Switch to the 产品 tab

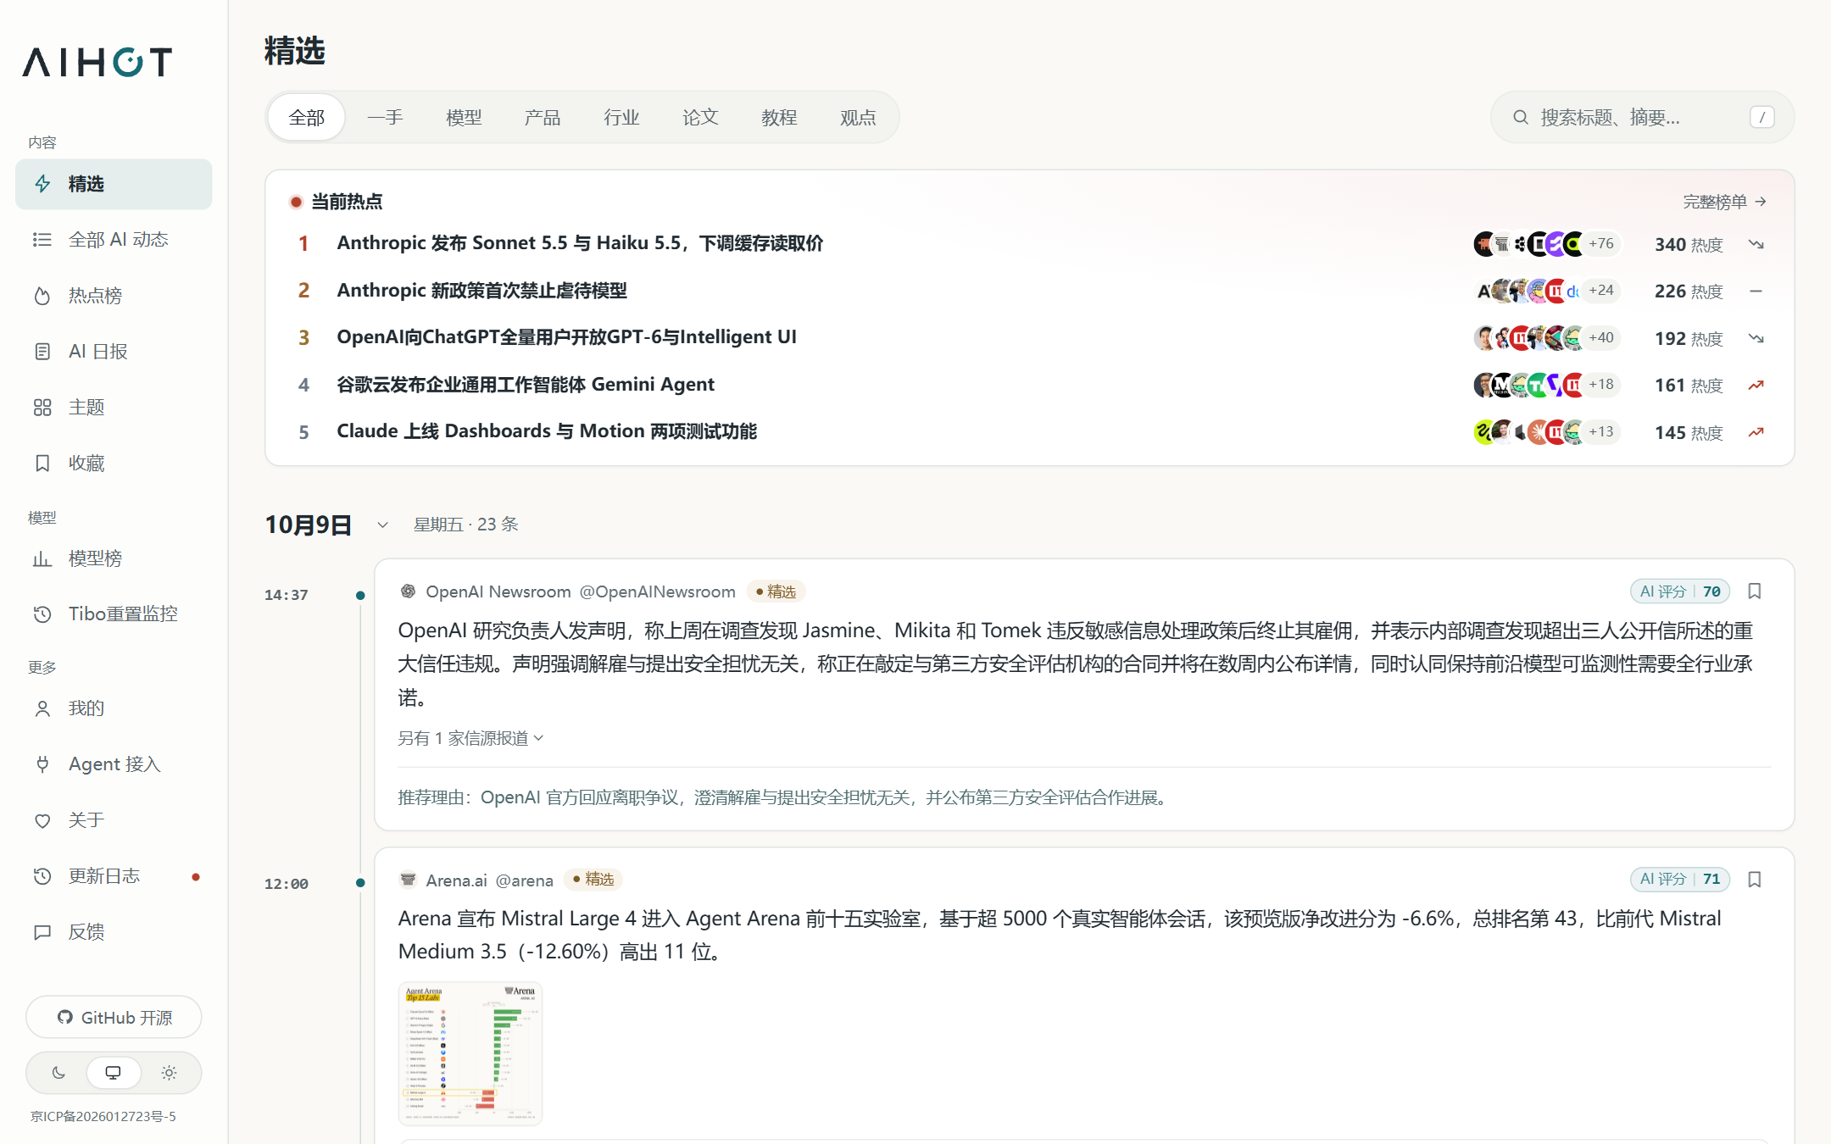543,117
